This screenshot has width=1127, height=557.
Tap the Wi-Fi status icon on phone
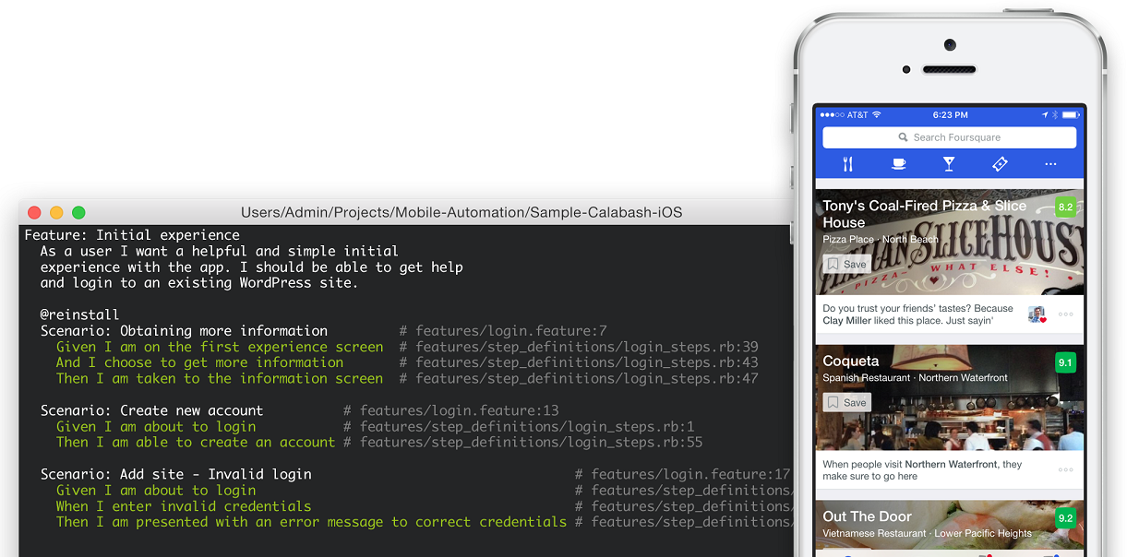click(x=877, y=114)
